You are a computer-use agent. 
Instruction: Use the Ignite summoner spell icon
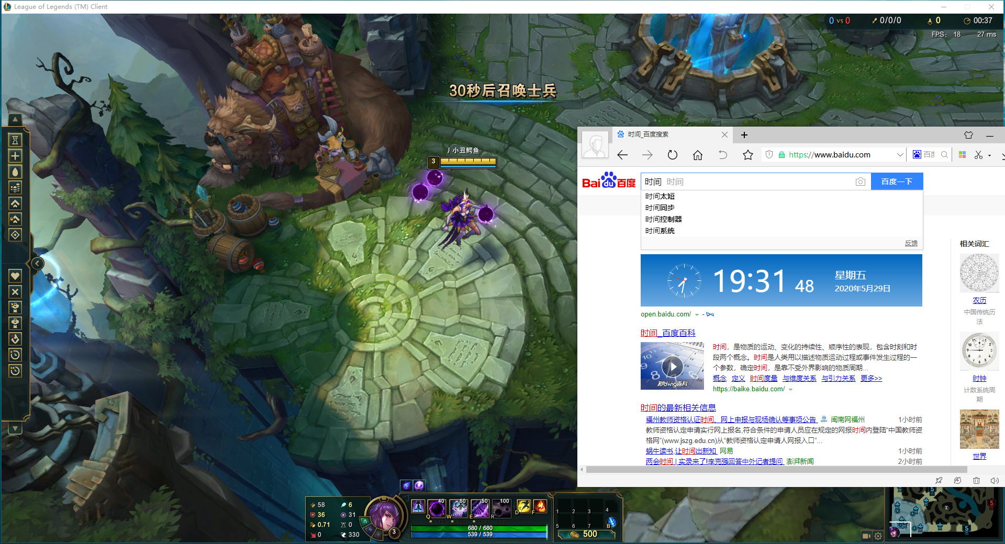(x=540, y=506)
